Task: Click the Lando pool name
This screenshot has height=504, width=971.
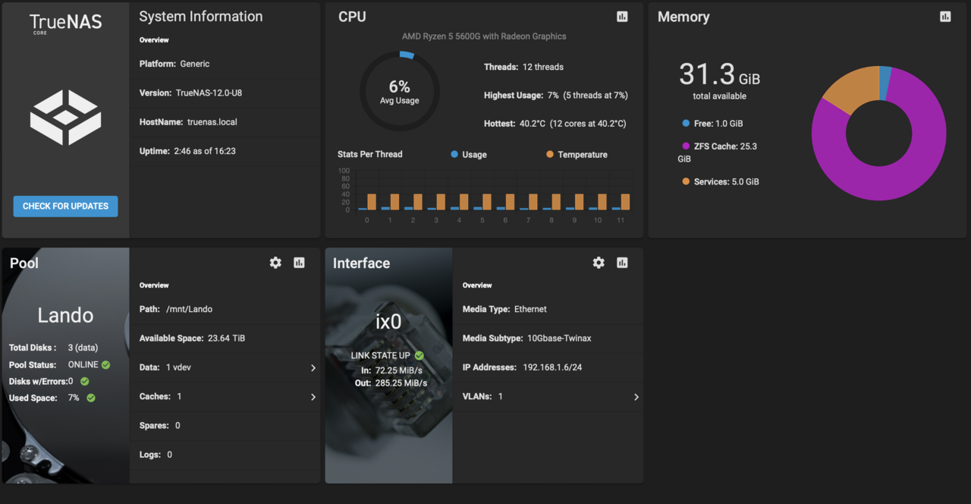Action: click(x=65, y=316)
